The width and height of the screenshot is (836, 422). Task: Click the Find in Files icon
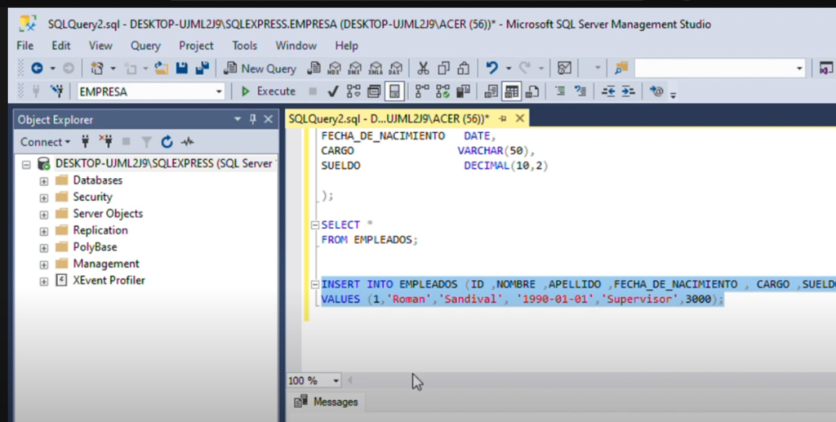click(621, 69)
